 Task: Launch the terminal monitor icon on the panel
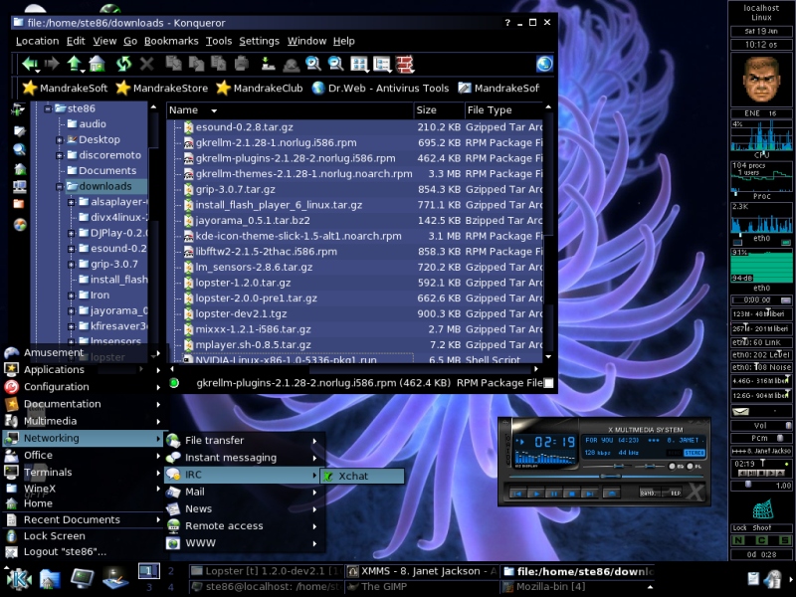tap(82, 579)
